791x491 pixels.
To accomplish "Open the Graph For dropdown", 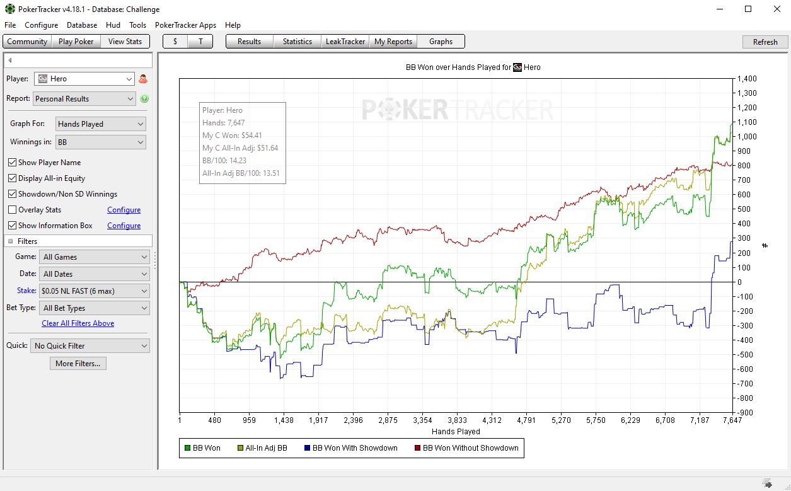I will tap(101, 124).
